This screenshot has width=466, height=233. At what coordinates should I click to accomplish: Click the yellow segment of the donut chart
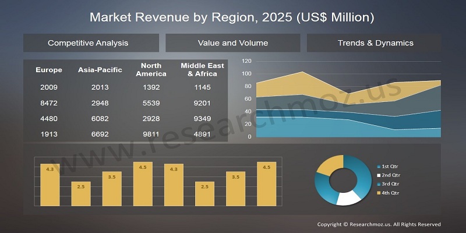point(326,167)
